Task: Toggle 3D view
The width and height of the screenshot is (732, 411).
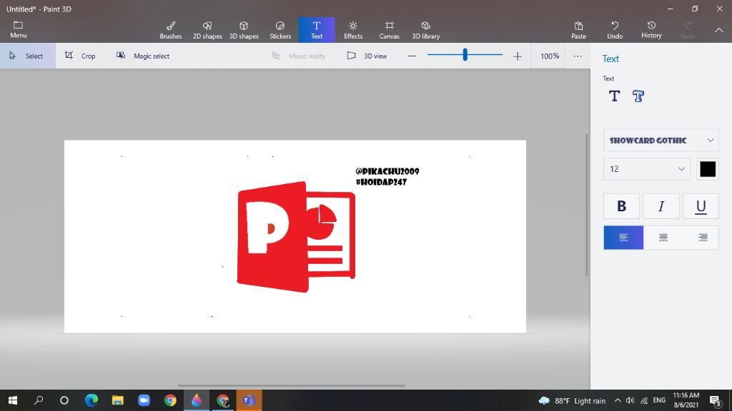Action: [x=367, y=56]
